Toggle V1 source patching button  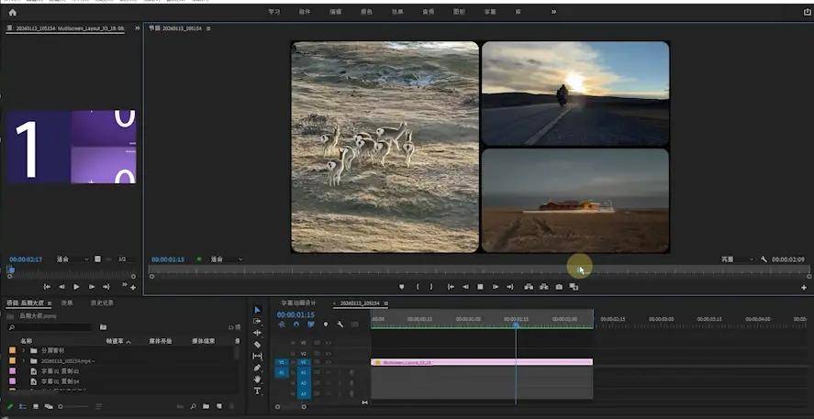(x=282, y=362)
